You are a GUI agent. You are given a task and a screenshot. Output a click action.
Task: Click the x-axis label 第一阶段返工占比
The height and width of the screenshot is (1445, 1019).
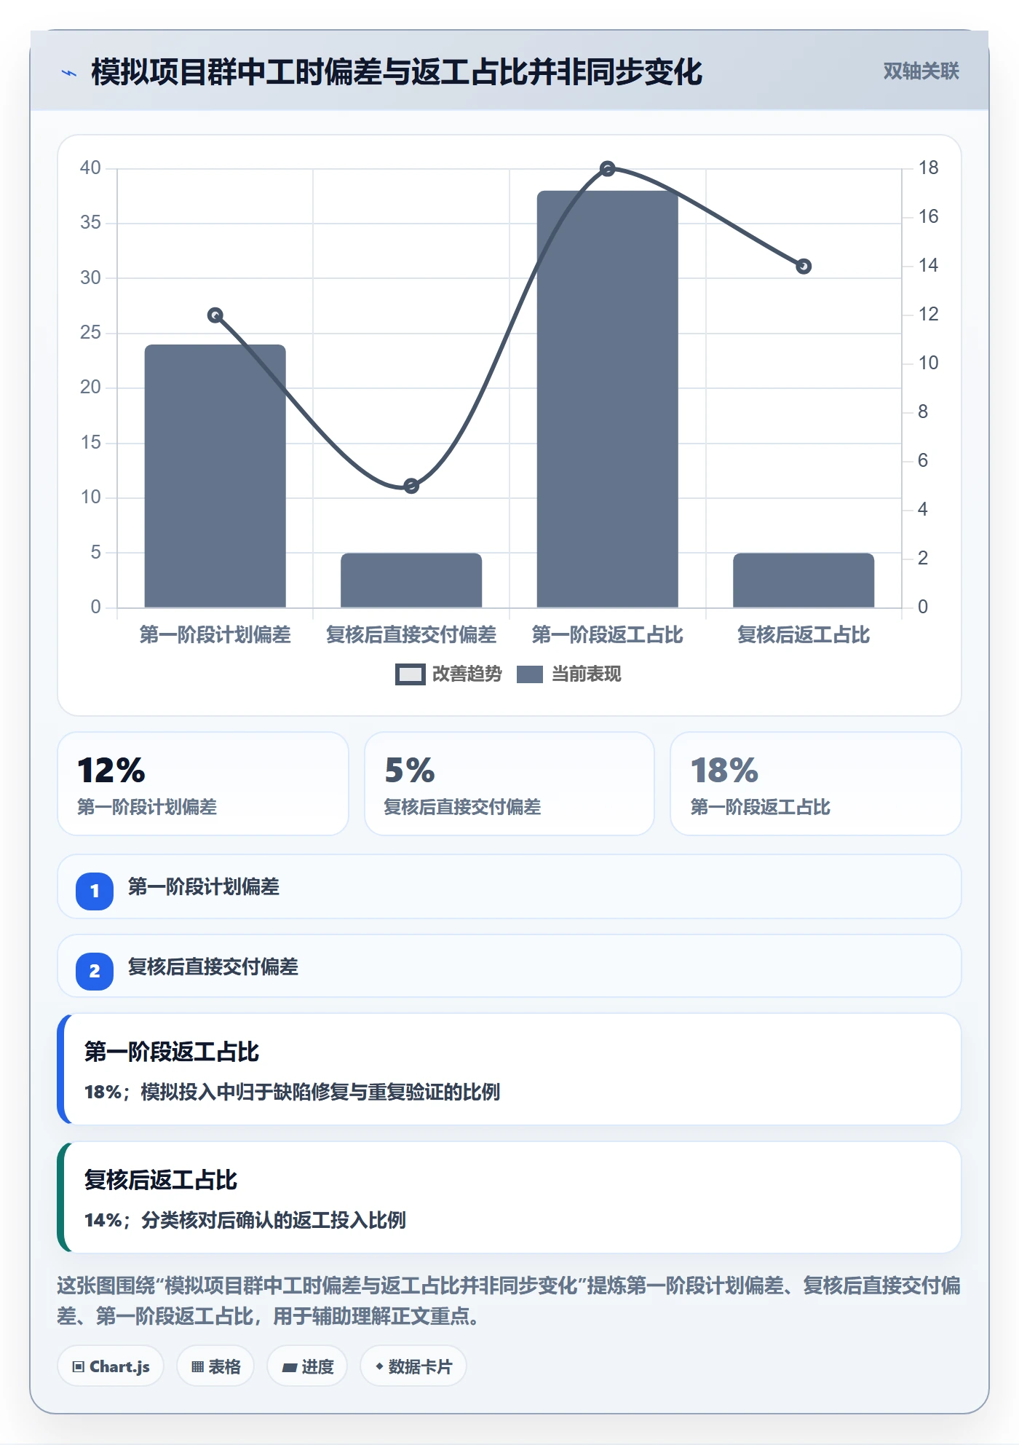(x=608, y=635)
